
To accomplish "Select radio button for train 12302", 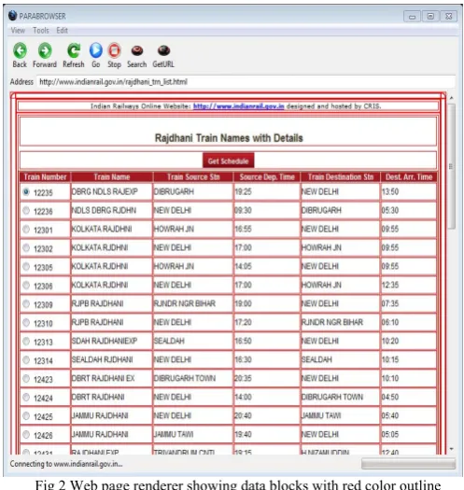I will [x=26, y=248].
